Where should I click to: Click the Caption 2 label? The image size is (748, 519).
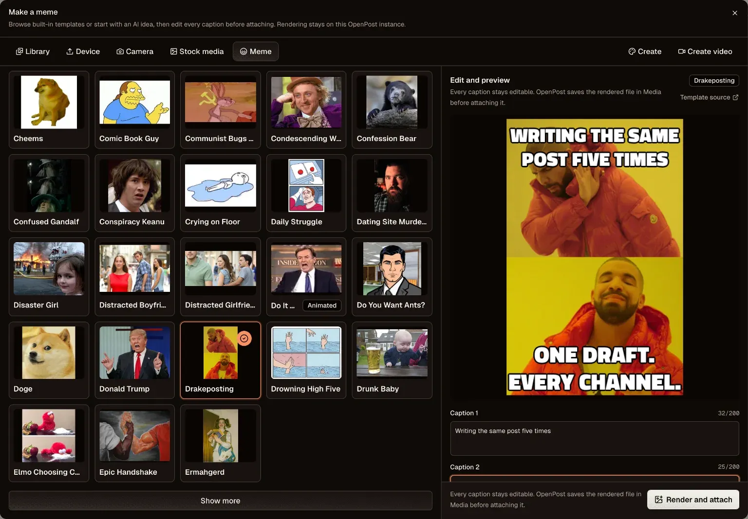point(465,467)
